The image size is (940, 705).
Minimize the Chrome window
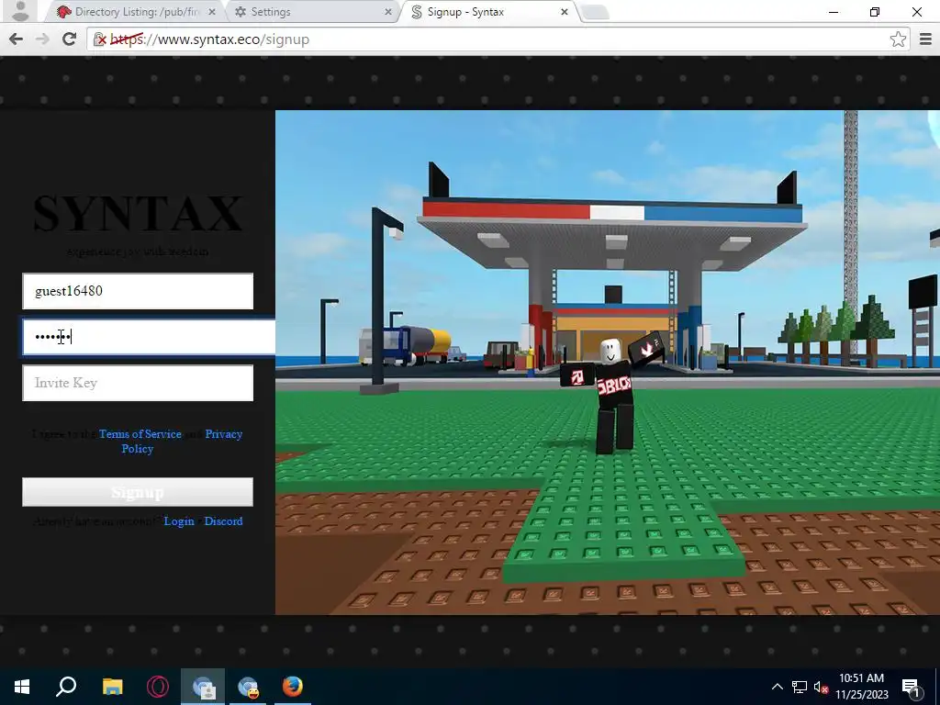click(834, 11)
